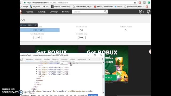Bookmark this page with the star icon
171x96 pixels.
click(135, 3)
